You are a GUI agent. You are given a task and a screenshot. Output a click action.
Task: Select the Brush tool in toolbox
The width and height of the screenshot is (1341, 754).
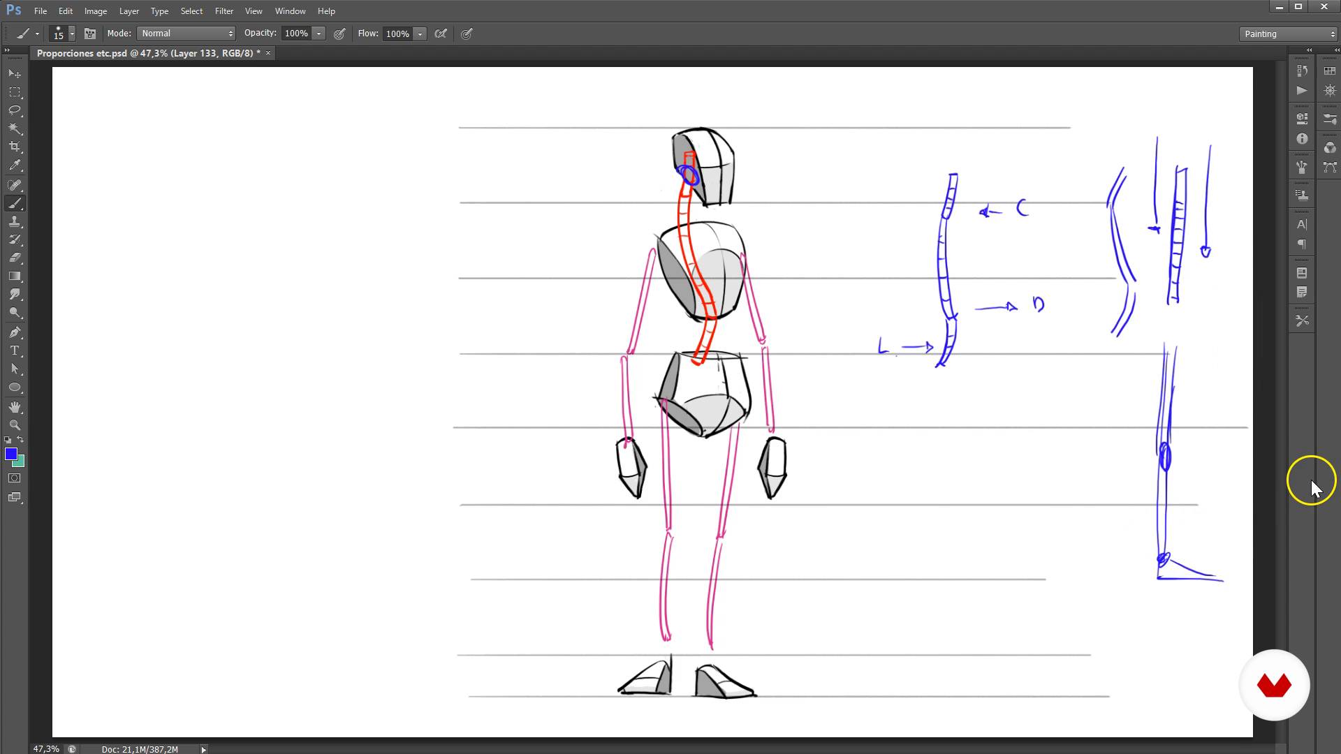[15, 203]
